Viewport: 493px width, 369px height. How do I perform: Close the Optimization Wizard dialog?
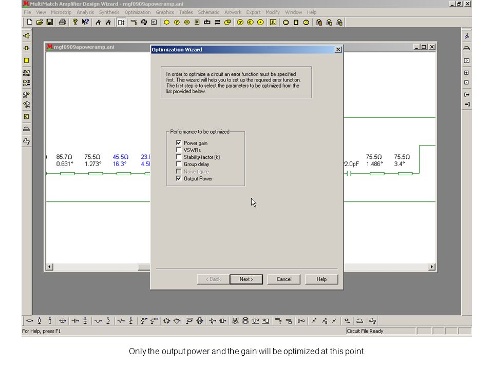tap(338, 49)
